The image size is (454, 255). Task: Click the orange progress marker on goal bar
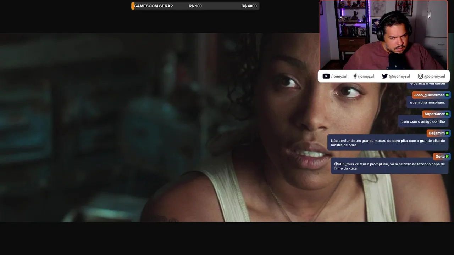[133, 6]
